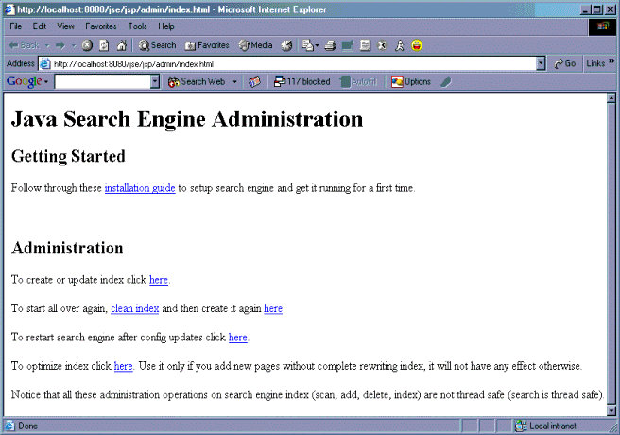Click the Messenger figure toolbar icon
Viewport: 620px width, 435px height.
pyautogui.click(x=400, y=45)
